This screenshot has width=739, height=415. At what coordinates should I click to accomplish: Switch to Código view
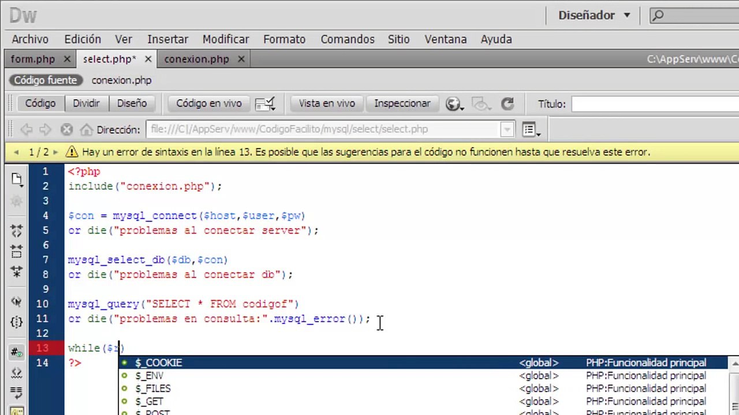[x=40, y=103]
